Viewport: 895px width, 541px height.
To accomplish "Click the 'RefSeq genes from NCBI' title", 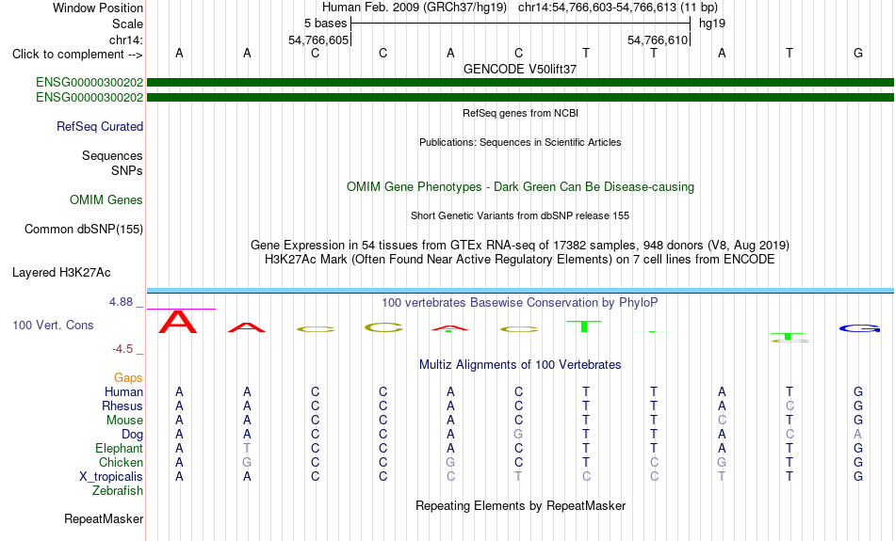I will pos(520,113).
